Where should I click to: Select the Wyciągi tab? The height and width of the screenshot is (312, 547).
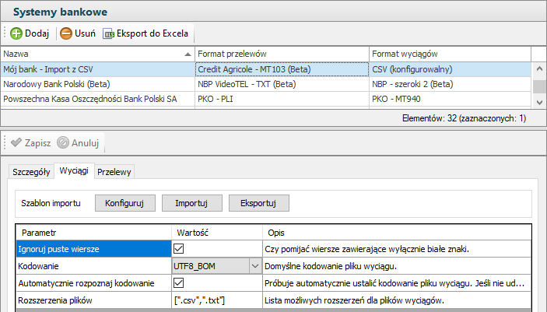74,170
